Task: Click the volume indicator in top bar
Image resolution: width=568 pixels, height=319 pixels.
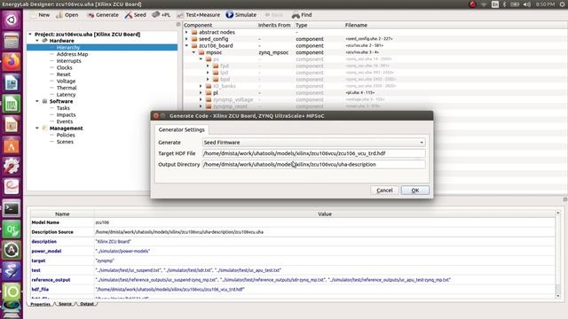Action: tap(527, 4)
